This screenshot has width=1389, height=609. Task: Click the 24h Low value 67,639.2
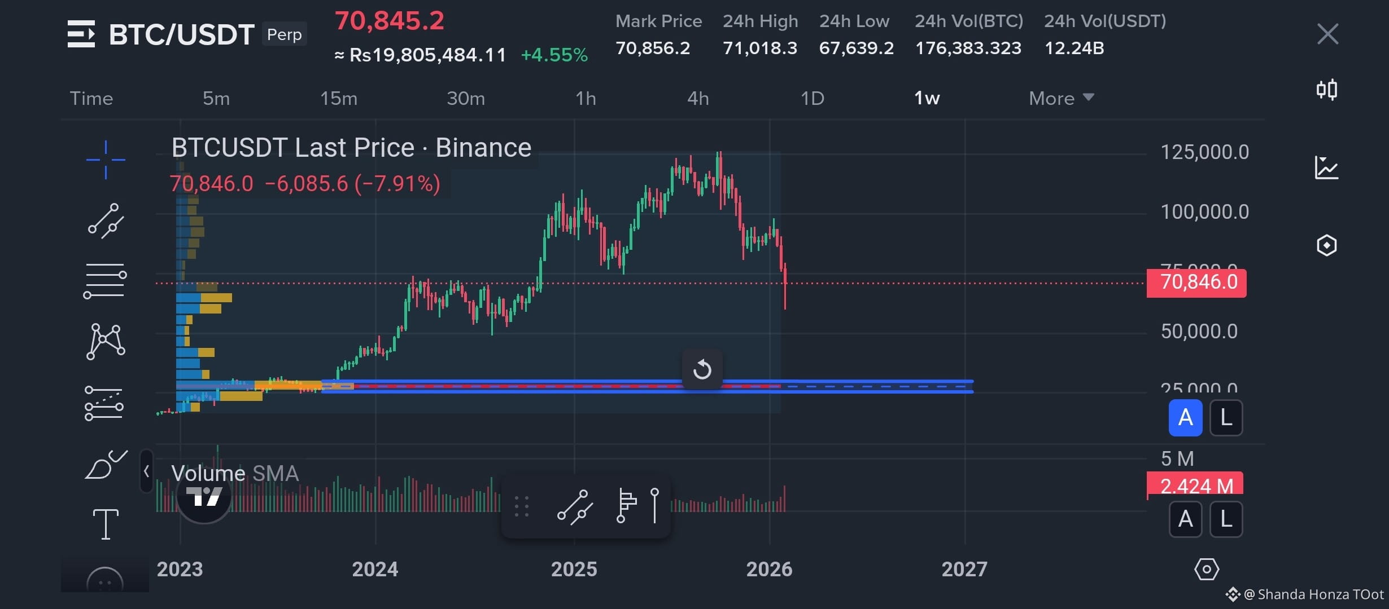[857, 48]
